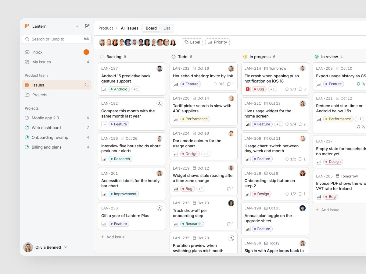Click the compose new issue icon
The width and height of the screenshot is (366, 274).
click(87, 26)
